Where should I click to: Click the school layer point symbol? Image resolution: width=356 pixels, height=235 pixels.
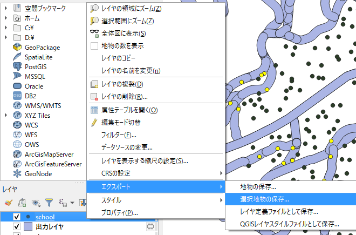tap(28, 217)
